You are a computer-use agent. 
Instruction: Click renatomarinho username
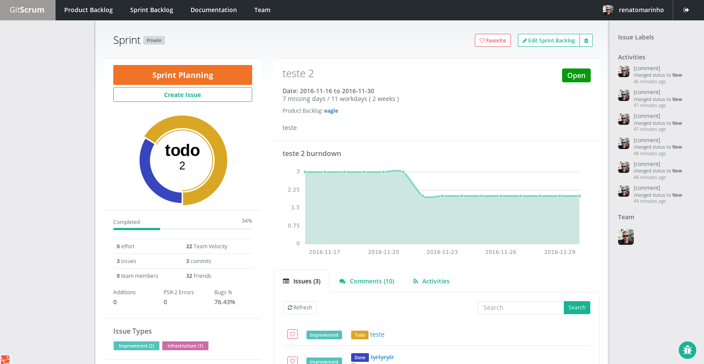point(641,10)
